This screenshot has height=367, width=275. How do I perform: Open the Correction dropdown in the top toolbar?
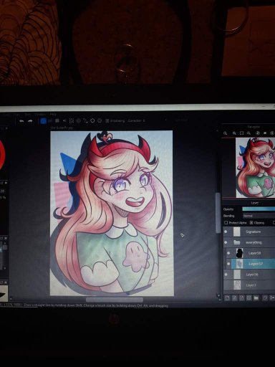pos(136,121)
